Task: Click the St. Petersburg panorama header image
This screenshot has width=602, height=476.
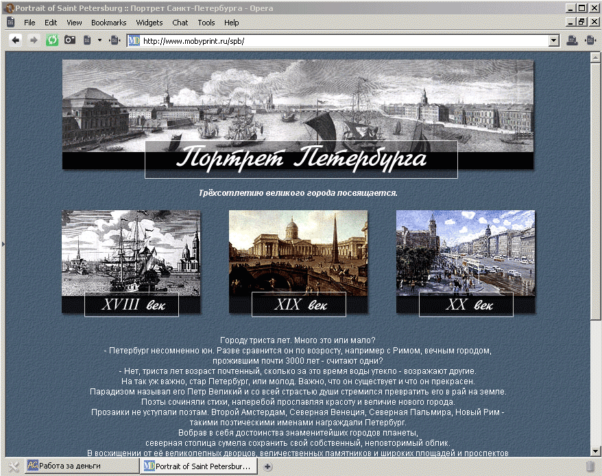Action: point(298,105)
